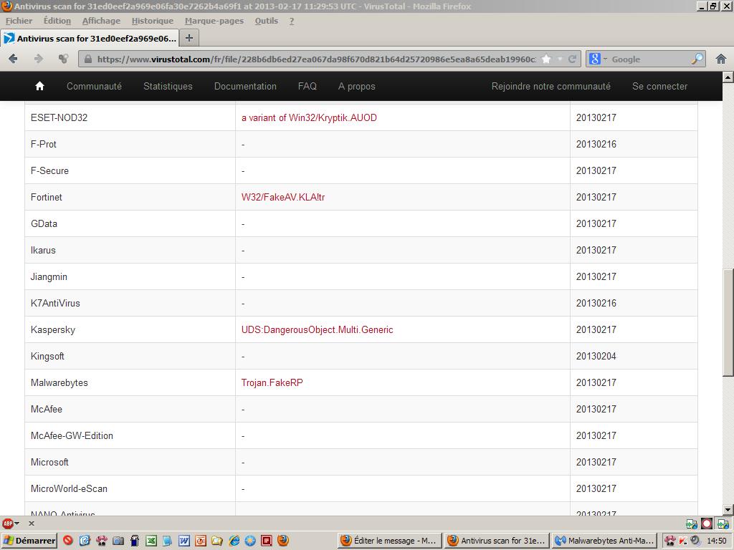Image resolution: width=734 pixels, height=550 pixels.
Task: Open the Fichier menu
Action: pyautogui.click(x=19, y=21)
